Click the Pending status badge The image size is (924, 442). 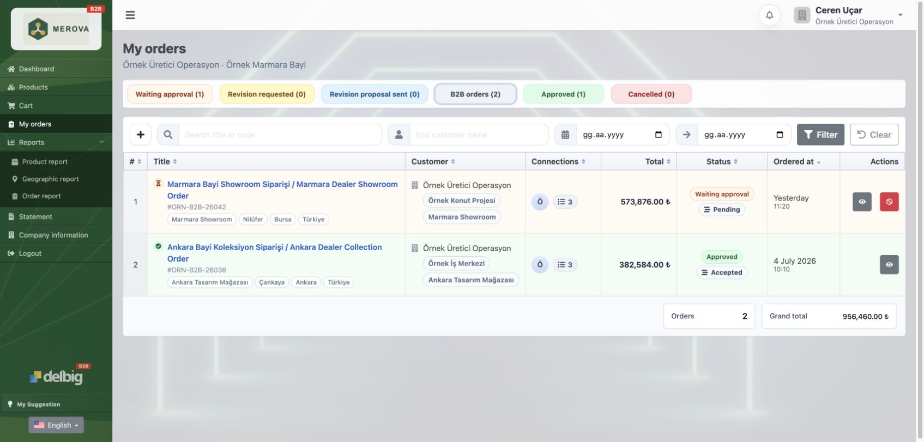coord(722,210)
